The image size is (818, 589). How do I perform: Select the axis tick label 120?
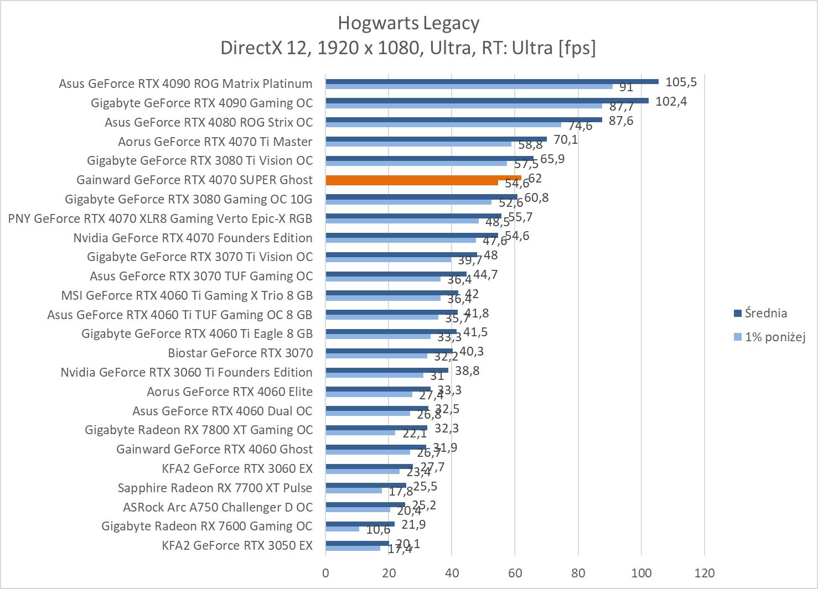(704, 573)
